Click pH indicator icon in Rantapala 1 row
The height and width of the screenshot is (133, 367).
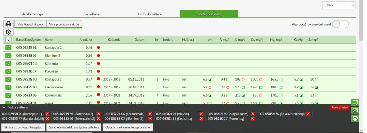pos(210,80)
